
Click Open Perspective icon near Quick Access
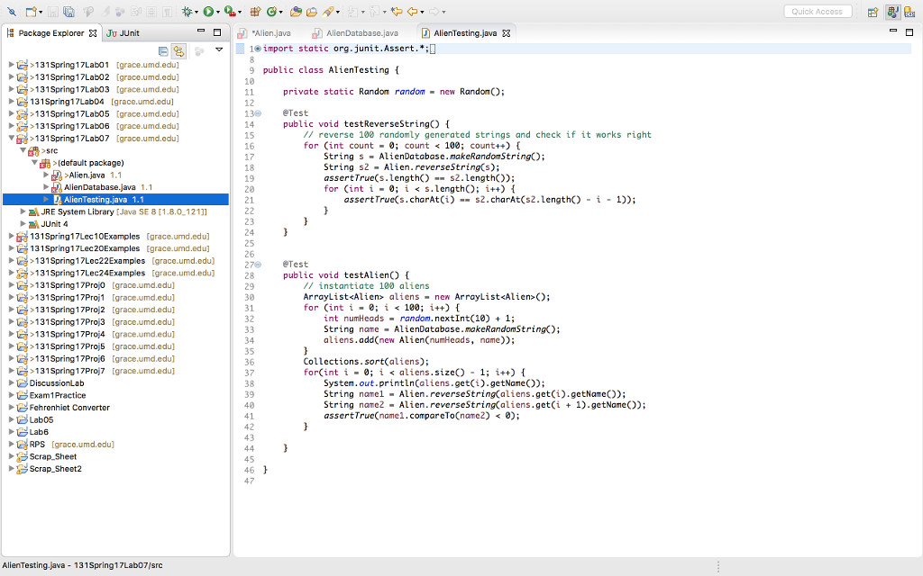(x=873, y=12)
